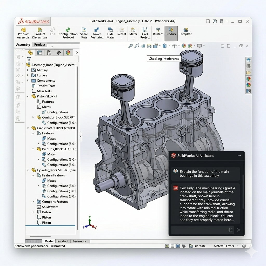Screen dimensions: 266x266
Task: Switch to Assembly bottom tab
Action: pos(79,241)
